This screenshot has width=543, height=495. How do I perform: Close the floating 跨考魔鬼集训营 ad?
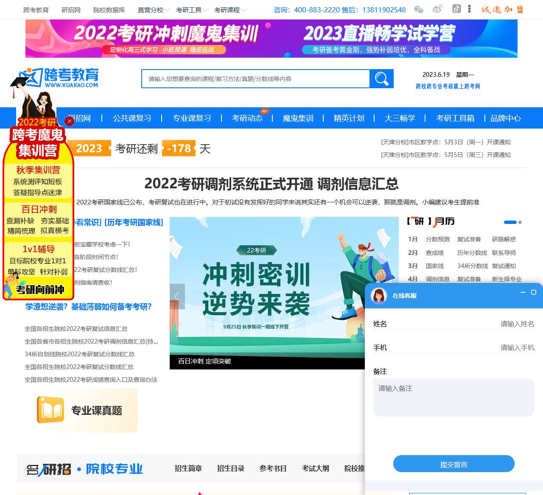(70, 121)
